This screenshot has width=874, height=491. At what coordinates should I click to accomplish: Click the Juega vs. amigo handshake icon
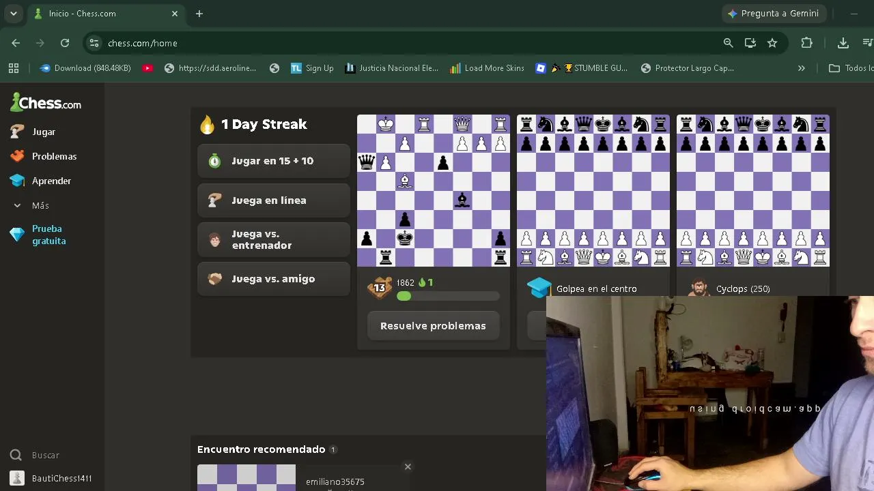click(215, 279)
